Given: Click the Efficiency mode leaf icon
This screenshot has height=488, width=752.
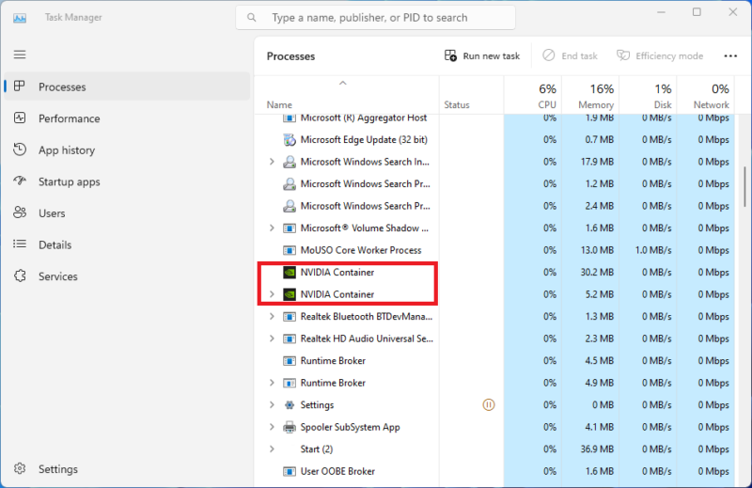Looking at the screenshot, I should click(623, 55).
